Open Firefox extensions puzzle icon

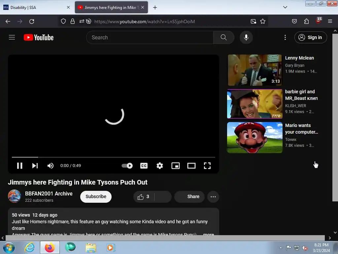tap(306, 21)
